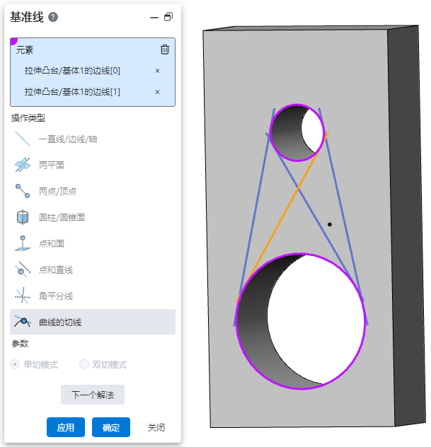431x447 pixels.
Task: Confirm with the 确定 button
Action: point(111,427)
